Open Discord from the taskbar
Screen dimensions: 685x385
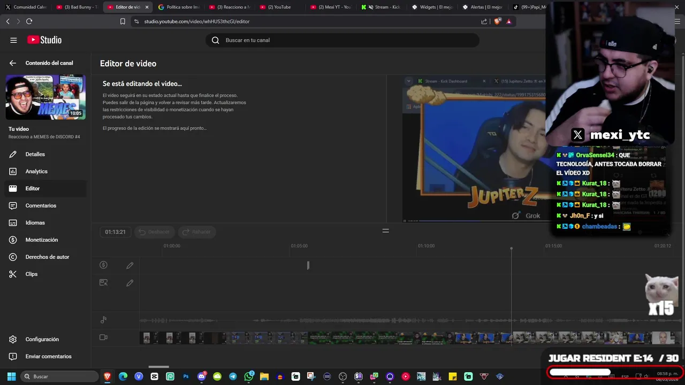tap(202, 376)
